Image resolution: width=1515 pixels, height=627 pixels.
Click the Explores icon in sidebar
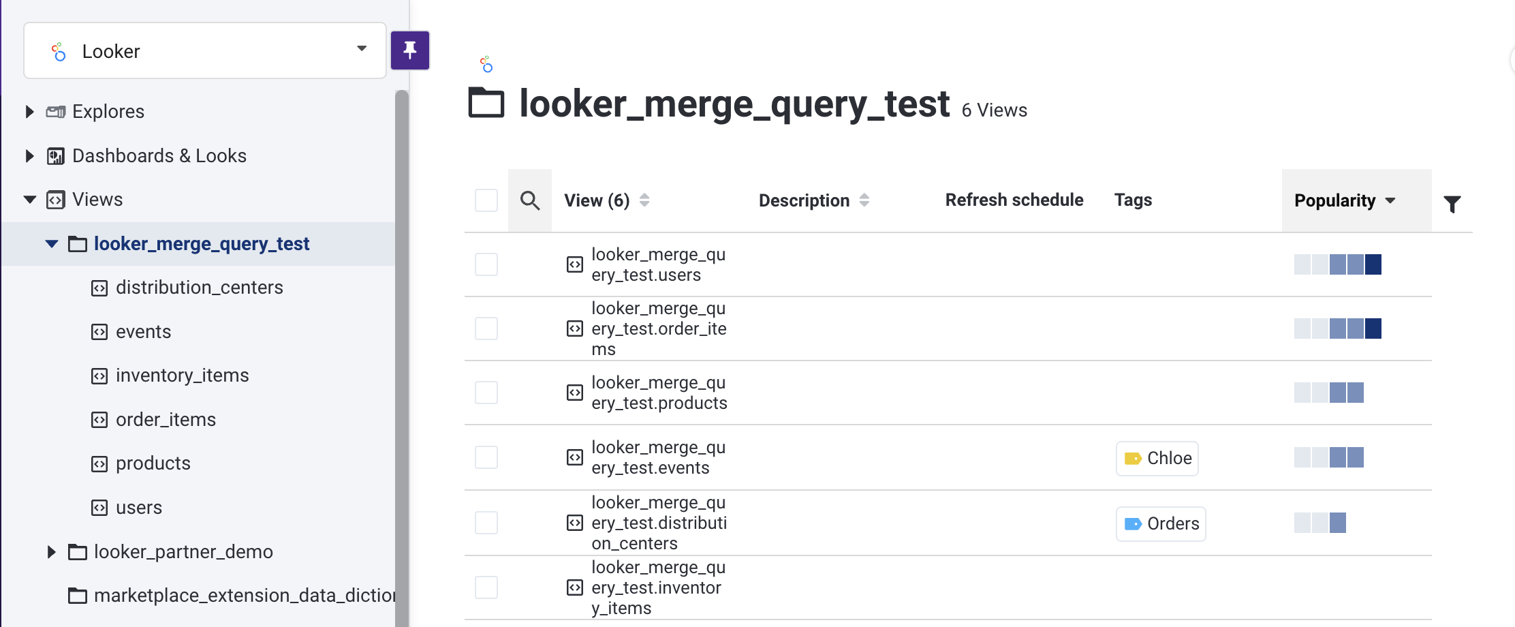[56, 112]
